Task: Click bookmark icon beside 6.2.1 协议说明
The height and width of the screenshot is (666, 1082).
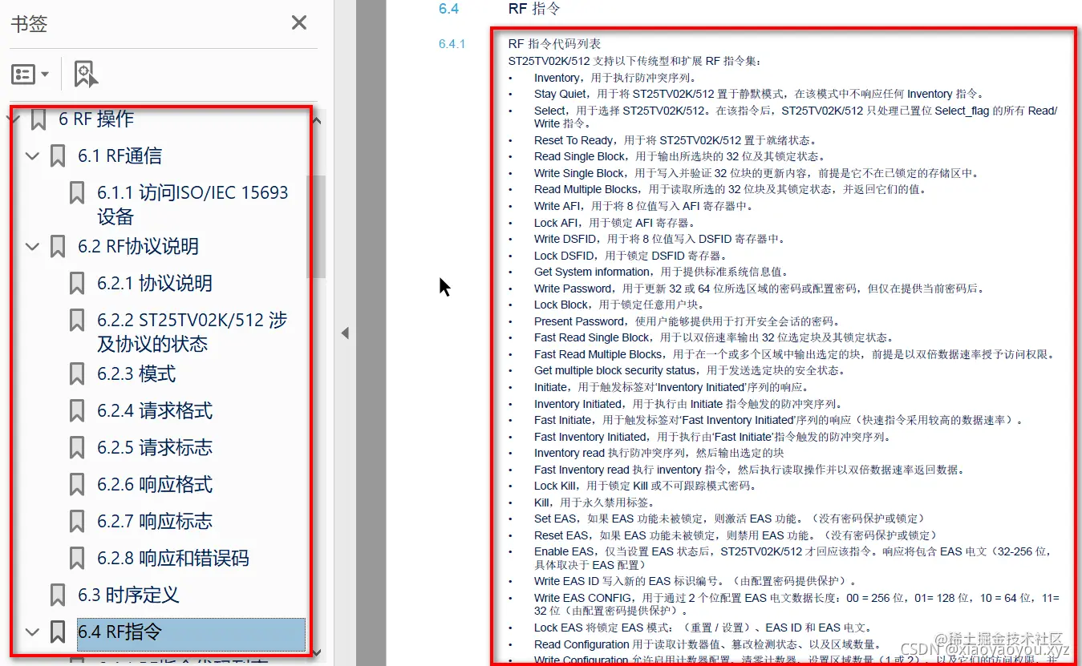Action: tap(77, 283)
